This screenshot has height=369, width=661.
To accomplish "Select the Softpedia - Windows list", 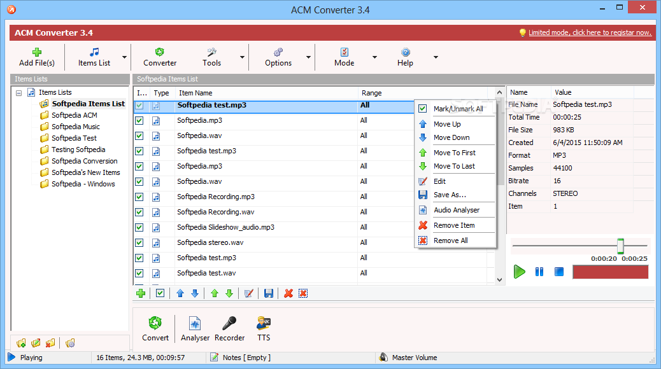I will point(83,184).
